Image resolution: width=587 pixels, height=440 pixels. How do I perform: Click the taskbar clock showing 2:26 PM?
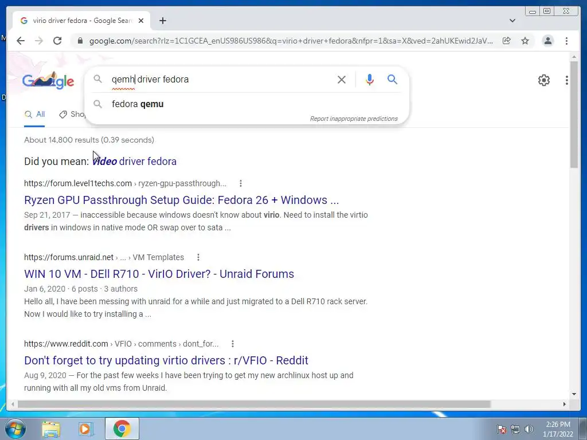558,429
